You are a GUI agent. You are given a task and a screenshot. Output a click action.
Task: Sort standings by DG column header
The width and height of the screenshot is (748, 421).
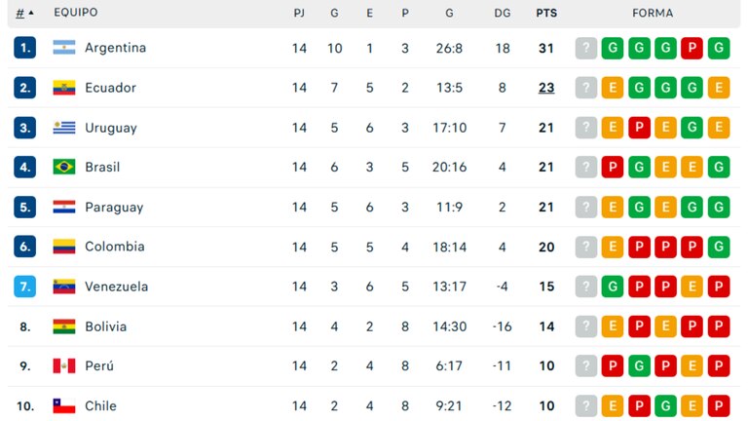click(x=503, y=13)
